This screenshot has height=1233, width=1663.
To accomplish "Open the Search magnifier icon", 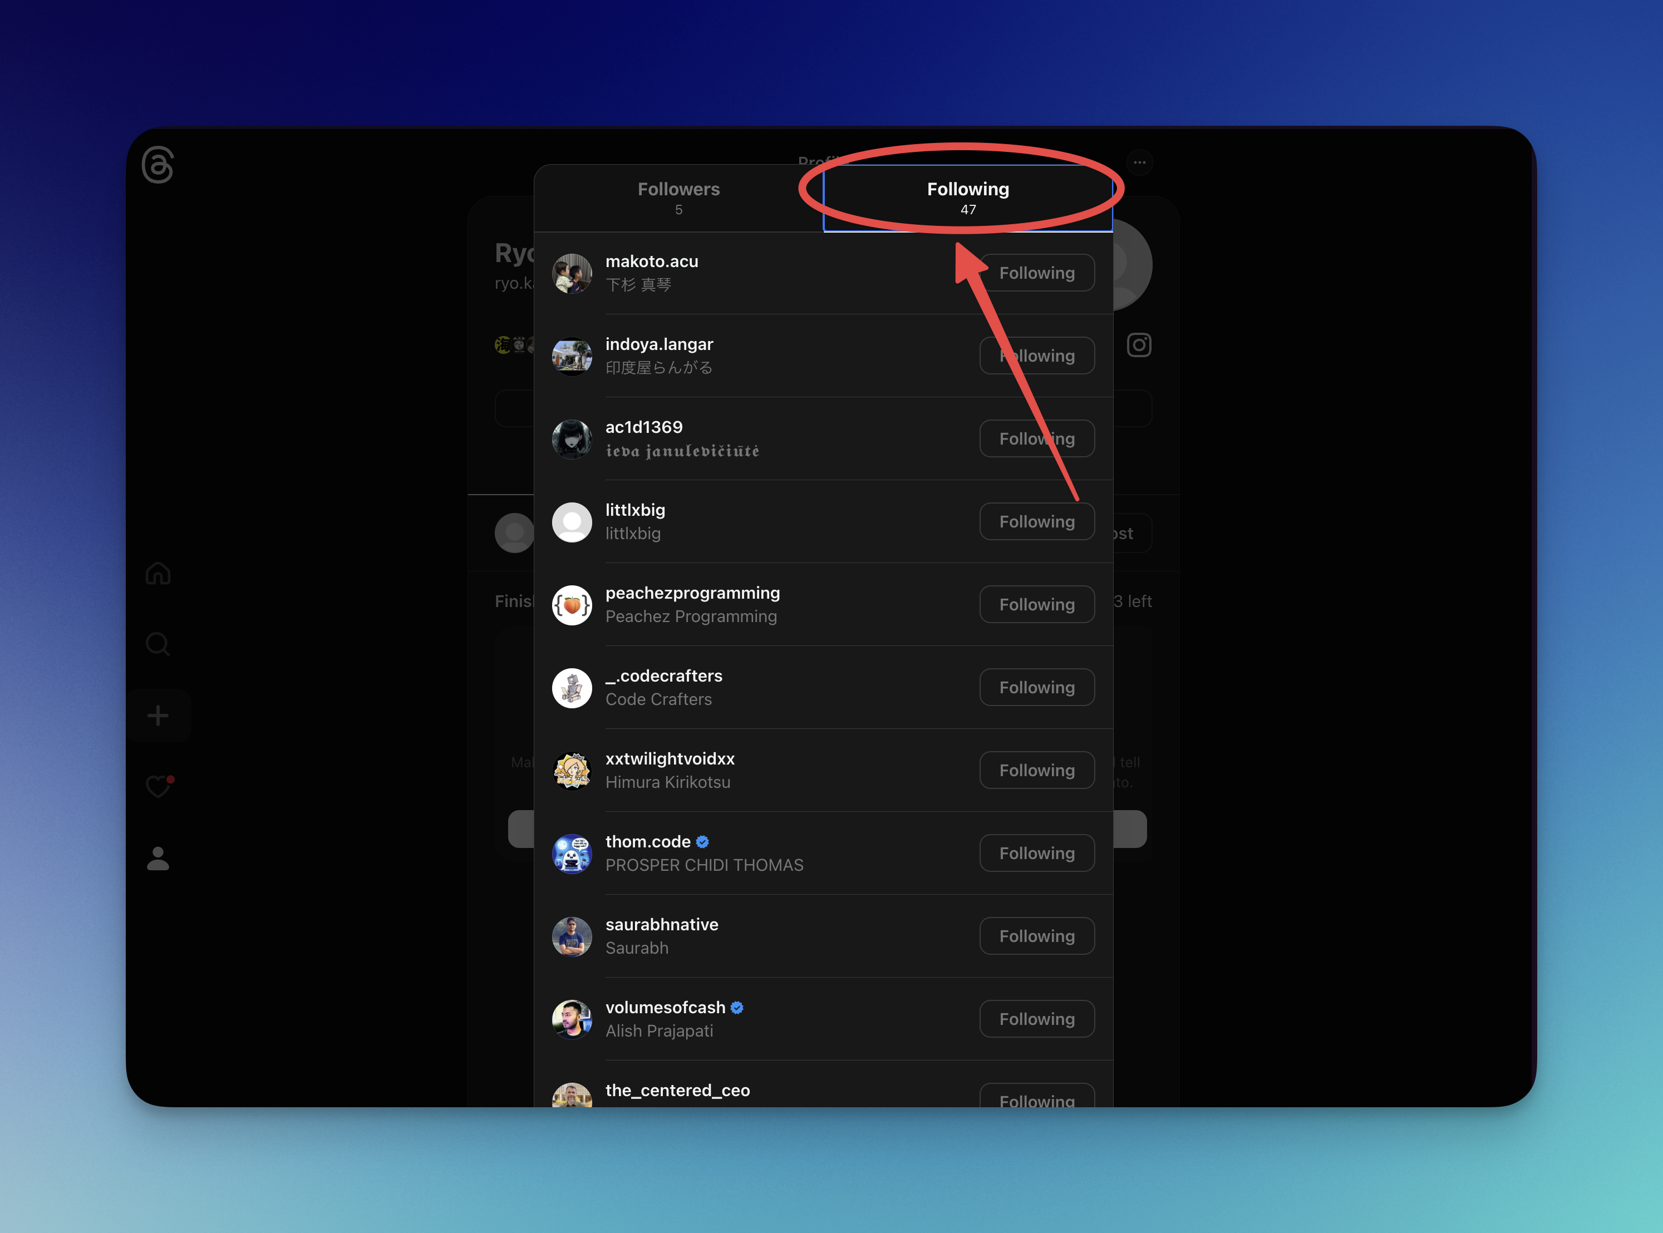I will (x=158, y=643).
